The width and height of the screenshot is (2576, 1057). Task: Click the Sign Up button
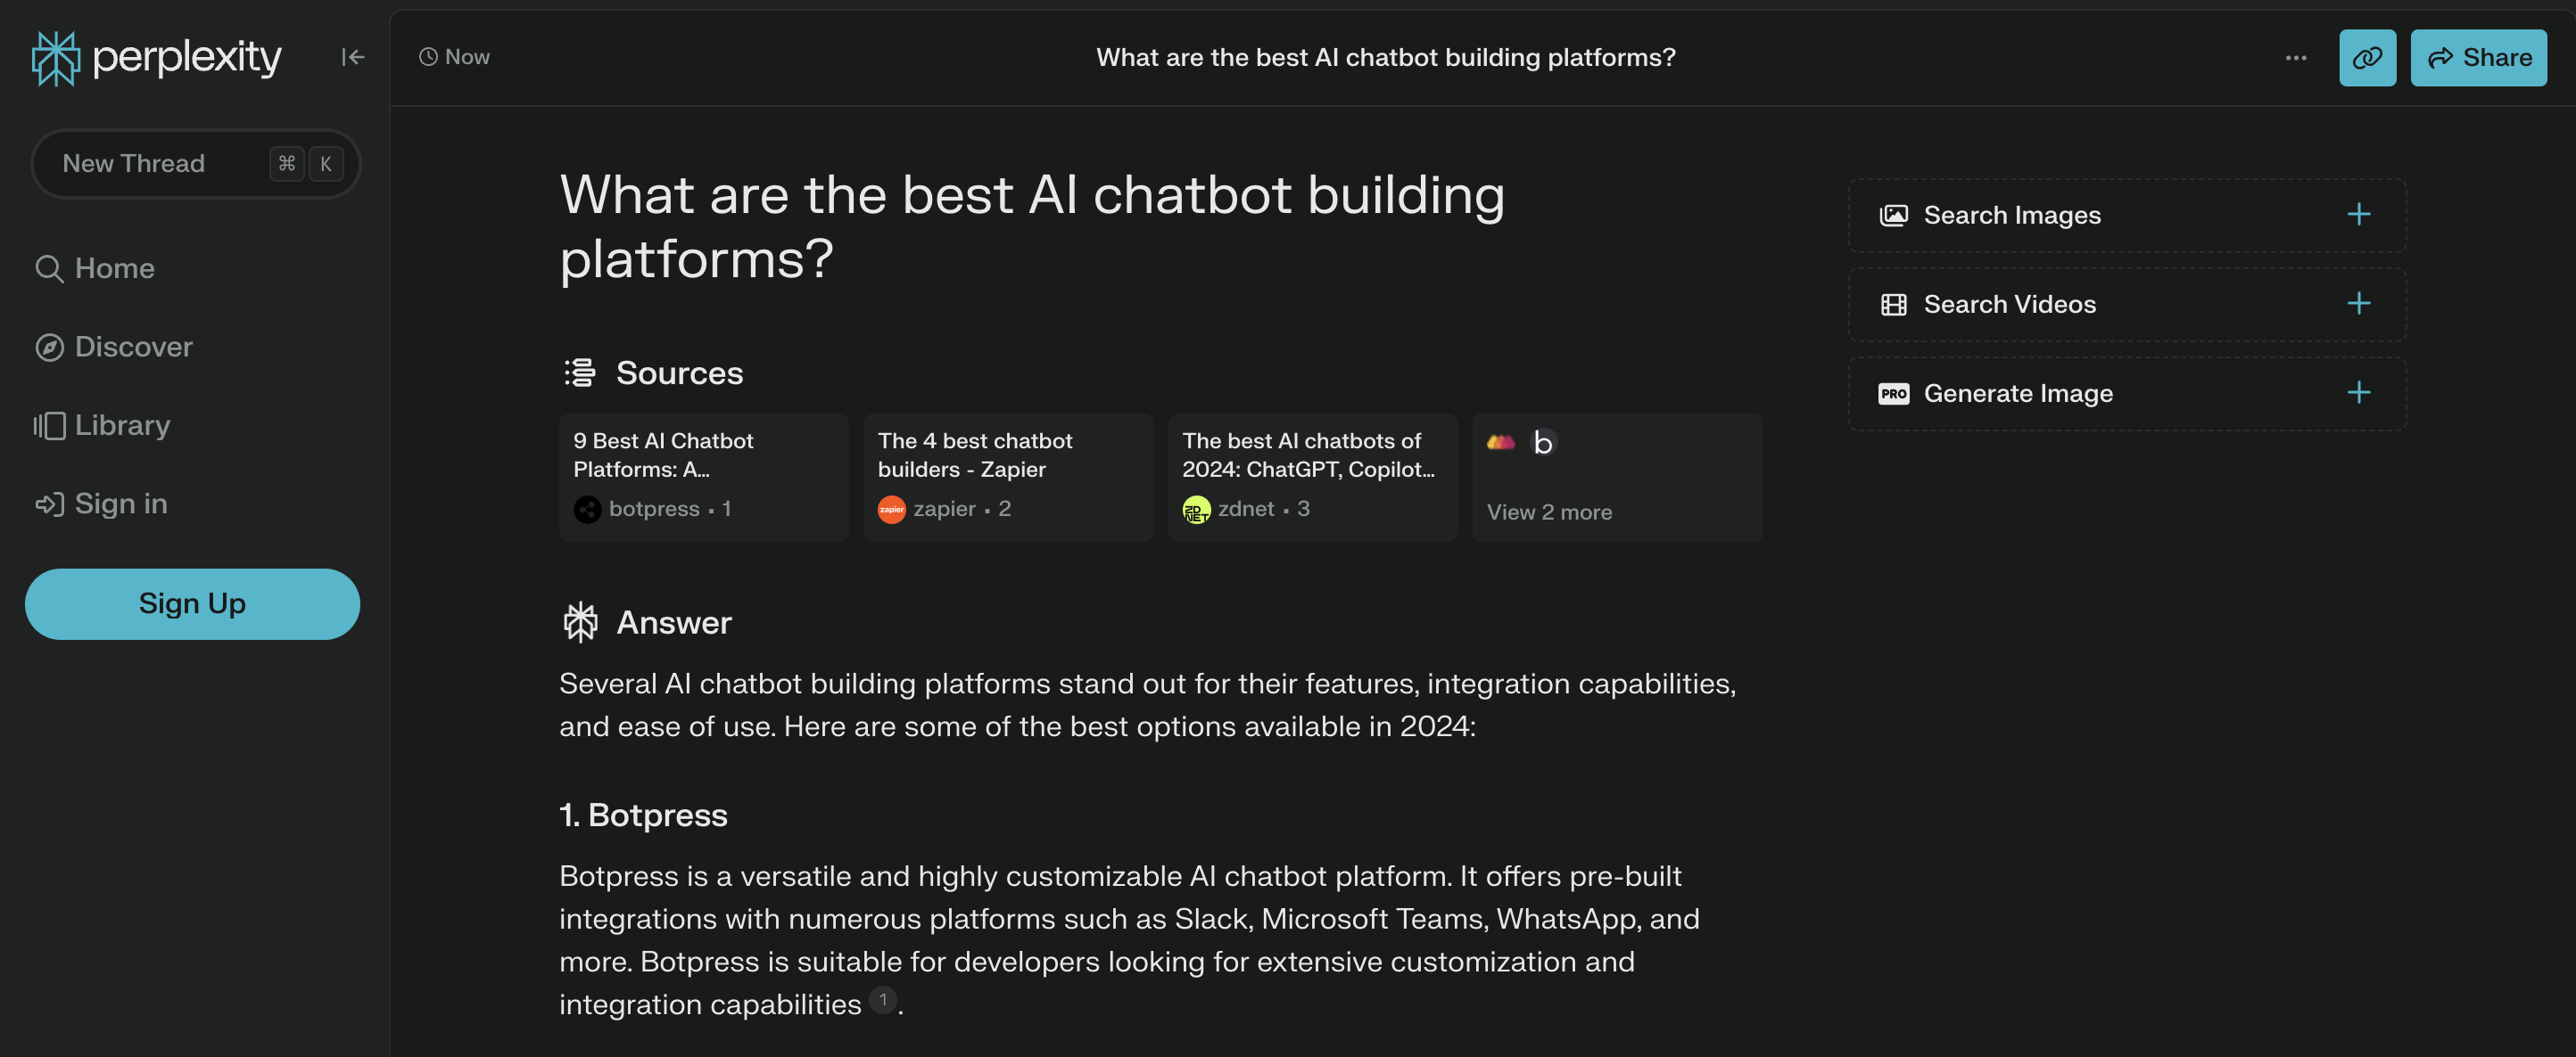(x=192, y=603)
